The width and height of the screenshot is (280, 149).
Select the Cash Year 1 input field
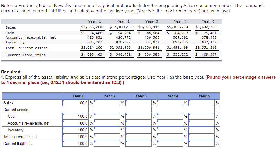(75, 116)
